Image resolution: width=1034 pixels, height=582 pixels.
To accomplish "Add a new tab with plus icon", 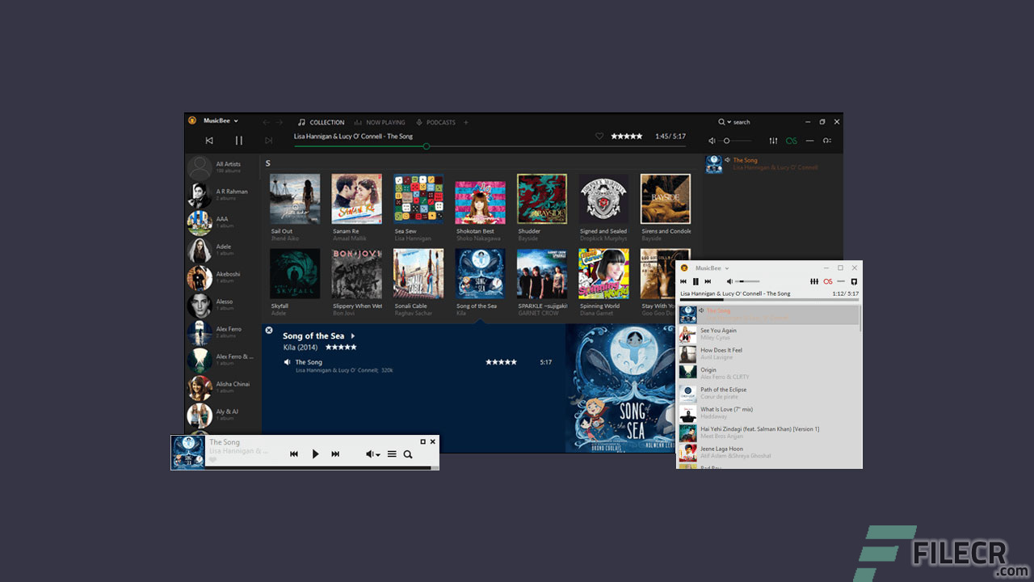I will [466, 123].
